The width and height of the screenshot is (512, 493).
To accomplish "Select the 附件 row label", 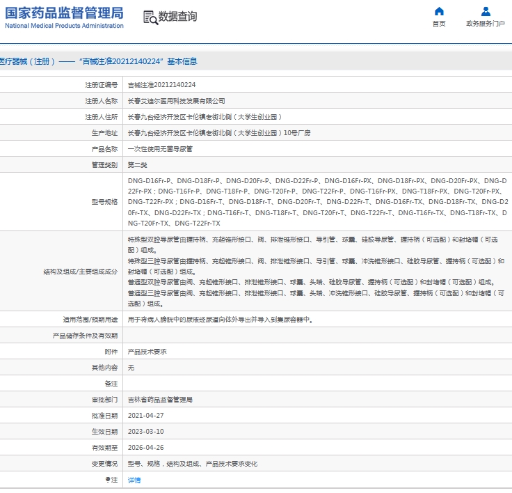I will [111, 352].
